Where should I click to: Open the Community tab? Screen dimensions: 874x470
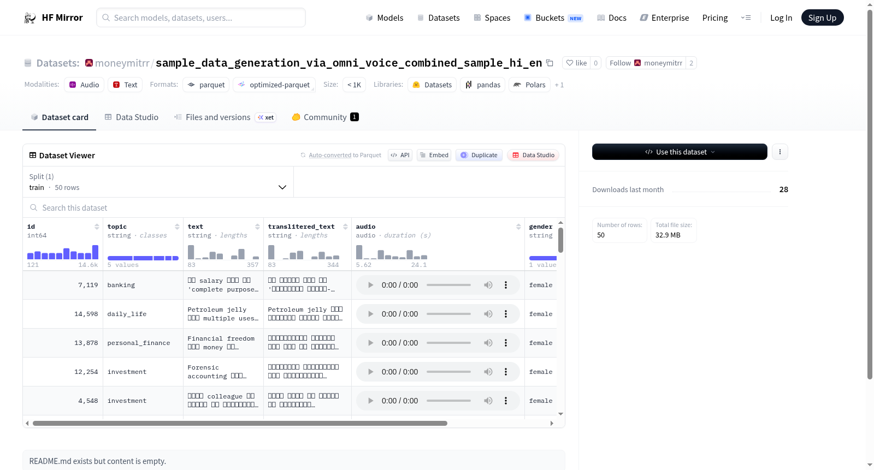pos(325,117)
